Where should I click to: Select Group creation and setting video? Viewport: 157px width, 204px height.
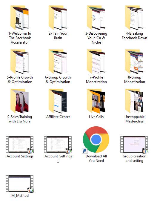point(134,145)
